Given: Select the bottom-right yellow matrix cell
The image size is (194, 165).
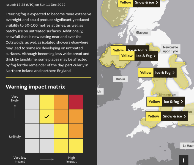Looking at the screenshot, I should click(x=76, y=146).
